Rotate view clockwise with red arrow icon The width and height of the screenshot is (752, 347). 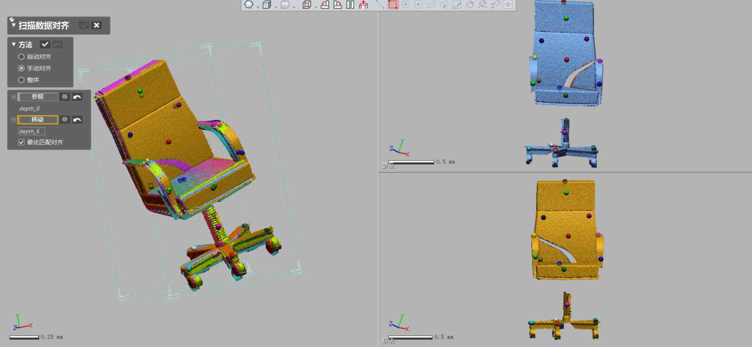click(337, 5)
